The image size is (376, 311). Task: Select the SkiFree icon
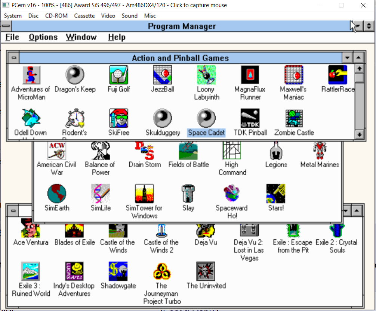click(x=119, y=118)
